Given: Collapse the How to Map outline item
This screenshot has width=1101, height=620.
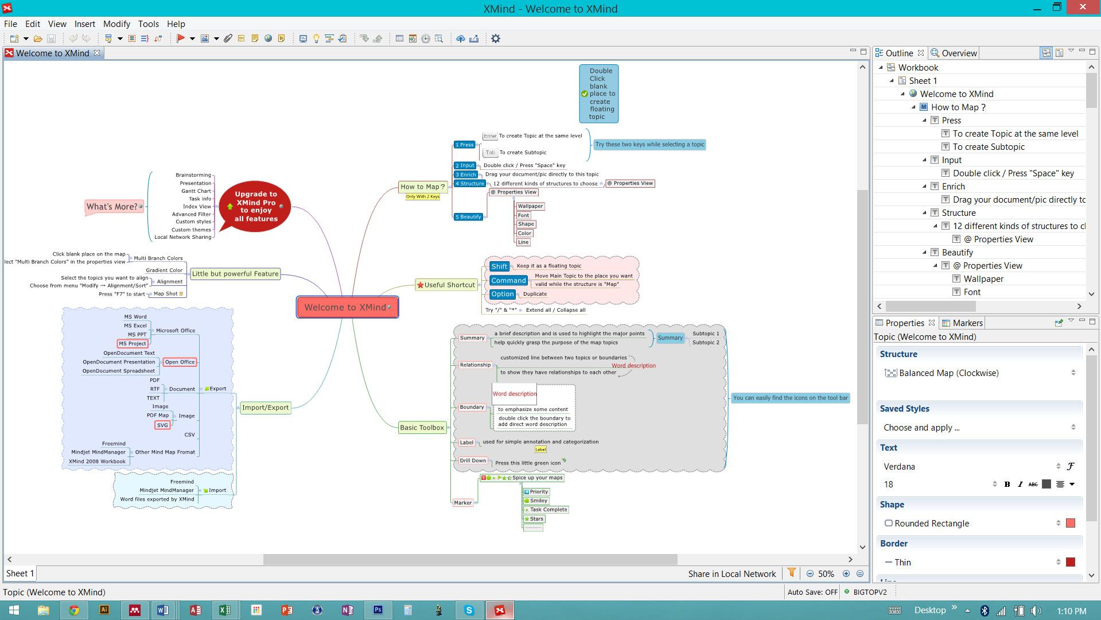Looking at the screenshot, I should (x=913, y=107).
